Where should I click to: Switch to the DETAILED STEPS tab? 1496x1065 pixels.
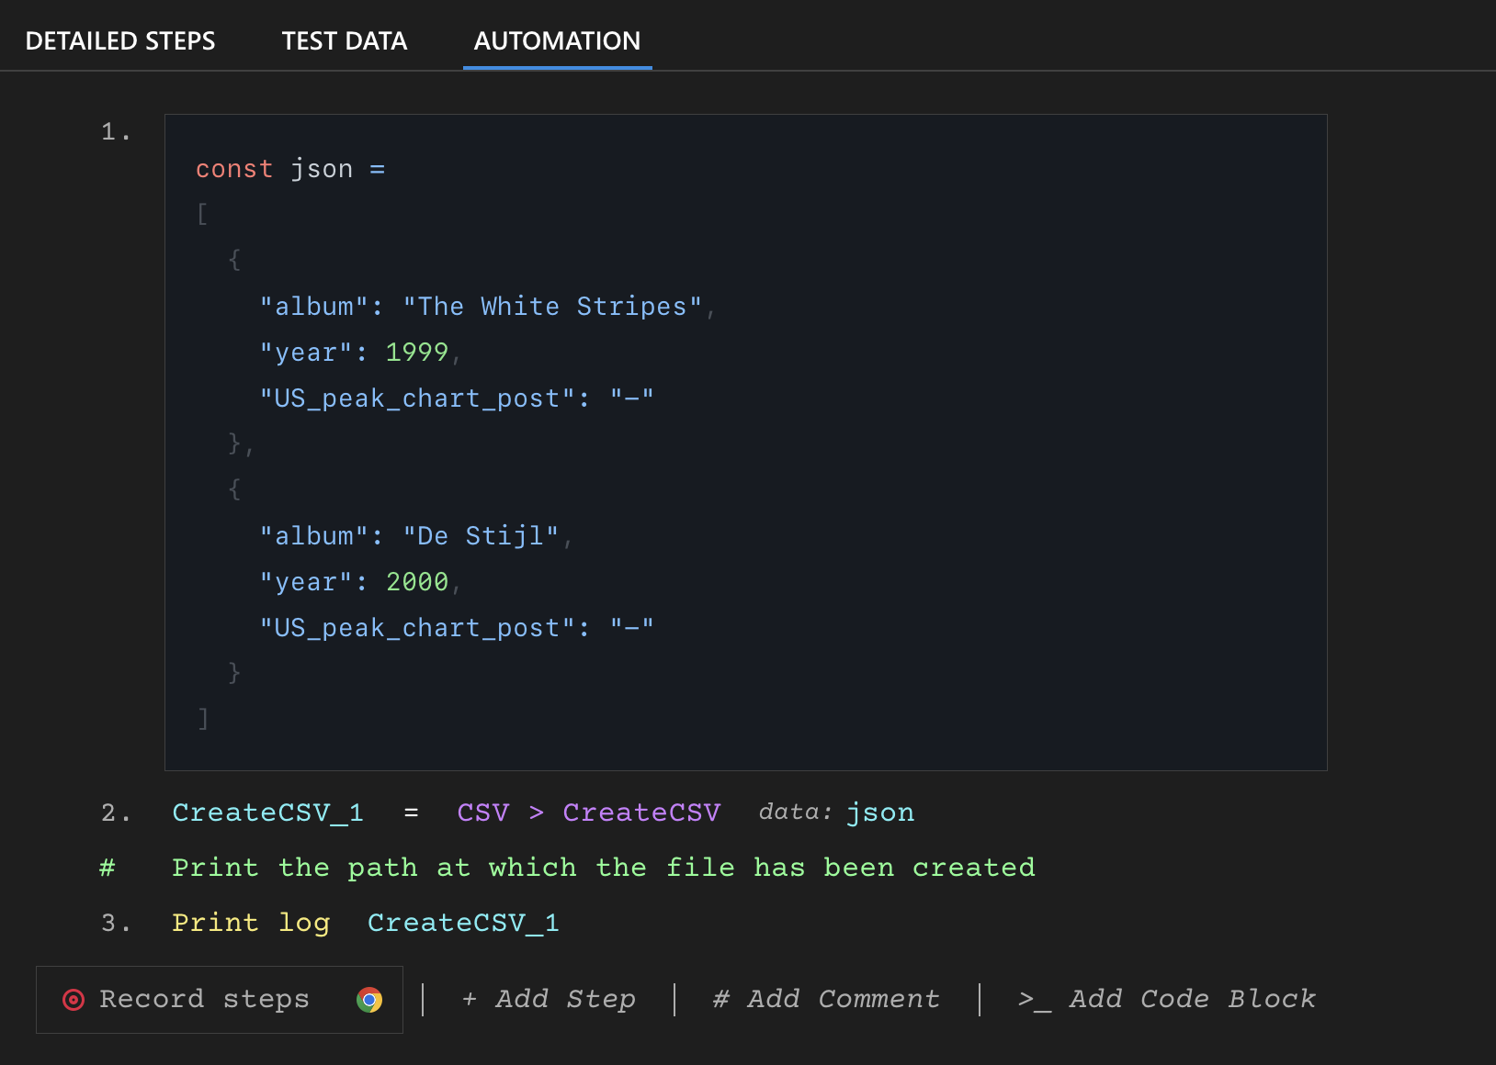120,40
